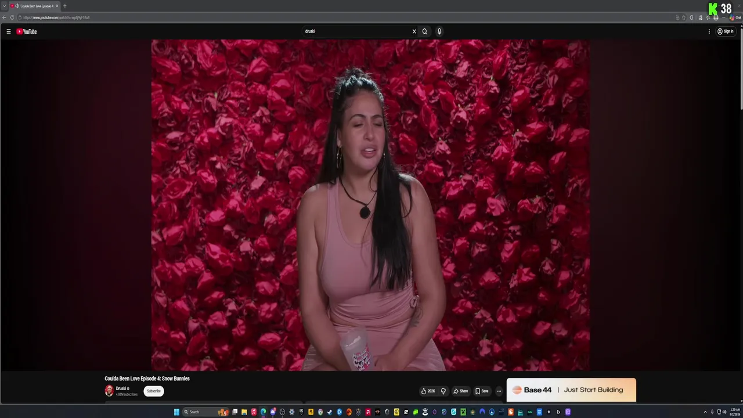Open volume icon in system tray

coord(725,412)
